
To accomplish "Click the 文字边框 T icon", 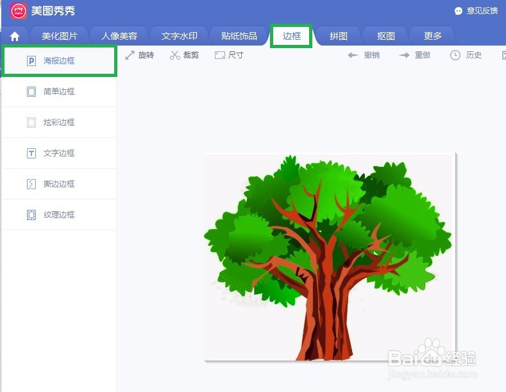I will click(31, 153).
